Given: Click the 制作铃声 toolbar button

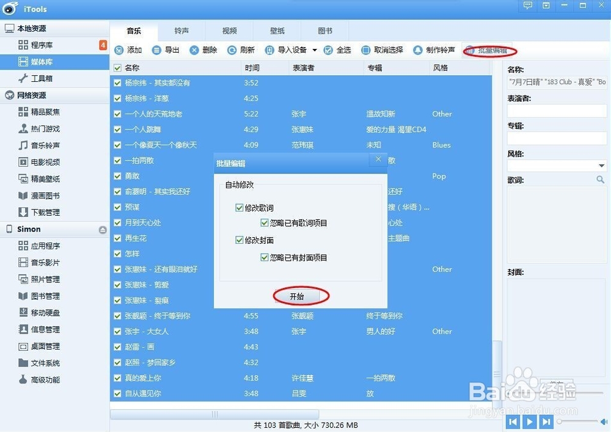Looking at the screenshot, I should coord(434,50).
